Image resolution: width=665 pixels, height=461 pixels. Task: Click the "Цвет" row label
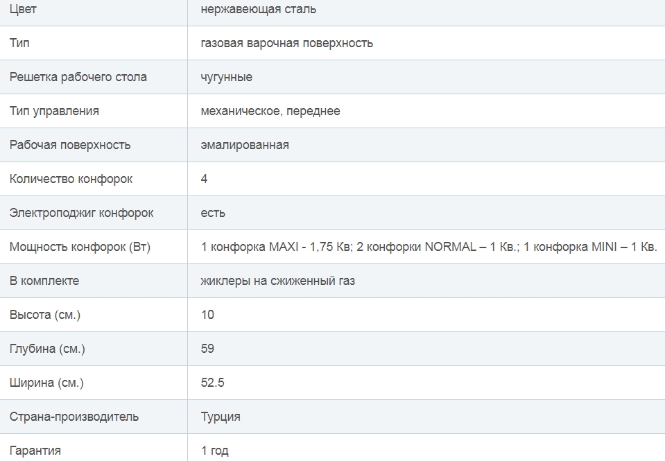point(23,10)
